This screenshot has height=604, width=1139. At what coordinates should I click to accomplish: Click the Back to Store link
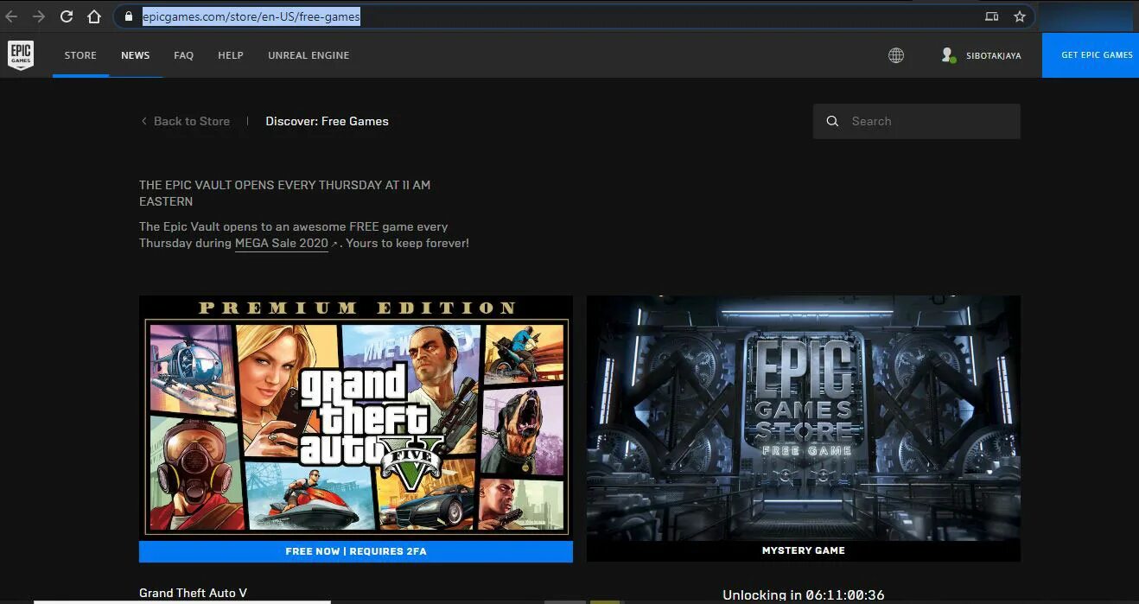pyautogui.click(x=192, y=122)
